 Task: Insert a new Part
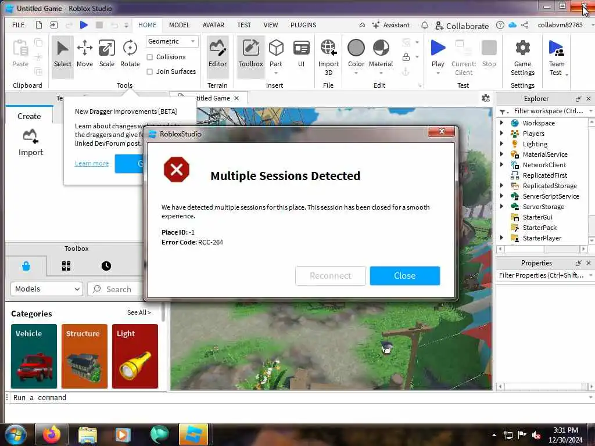point(276,54)
